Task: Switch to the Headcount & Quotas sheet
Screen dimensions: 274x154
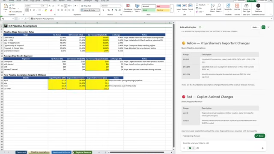Action: coord(61,152)
